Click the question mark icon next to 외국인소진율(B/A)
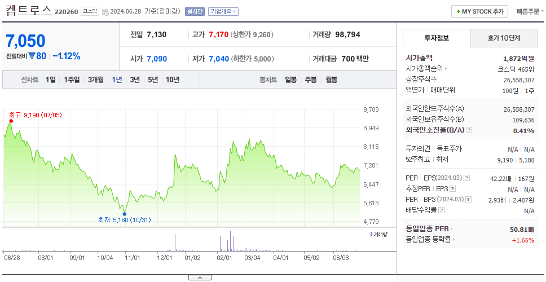 (469, 130)
